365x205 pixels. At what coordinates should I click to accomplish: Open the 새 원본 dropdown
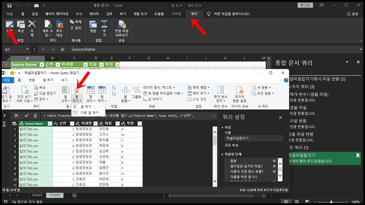[x=262, y=87]
